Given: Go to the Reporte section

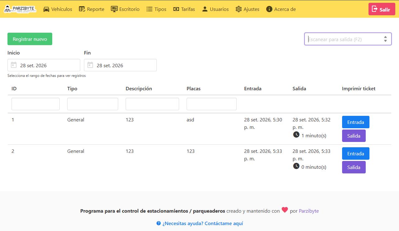Looking at the screenshot, I should (91, 9).
